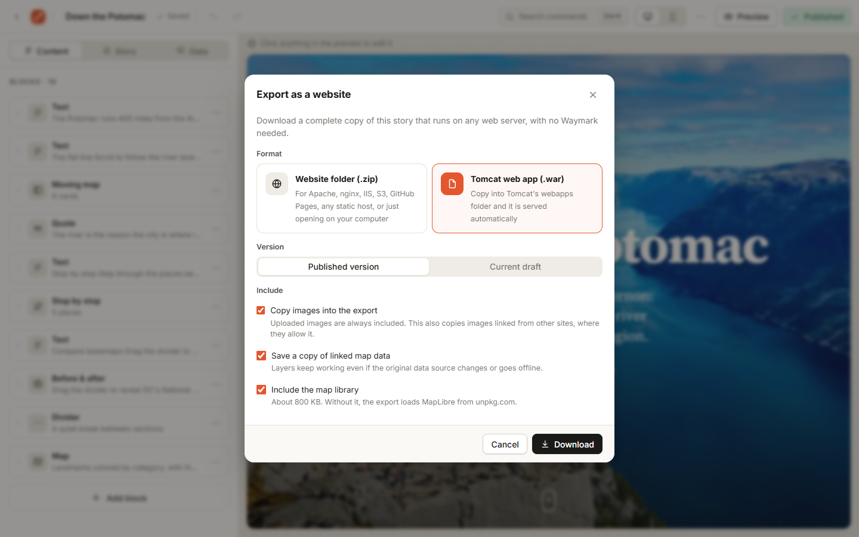859x537 pixels.
Task: Switch to the Current draft version
Action: 515,267
